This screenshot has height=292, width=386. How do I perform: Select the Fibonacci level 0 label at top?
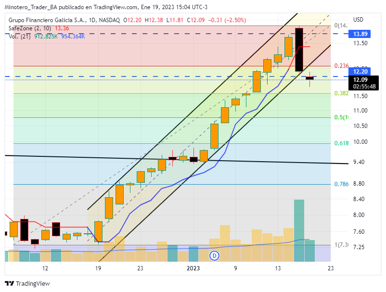[341, 25]
